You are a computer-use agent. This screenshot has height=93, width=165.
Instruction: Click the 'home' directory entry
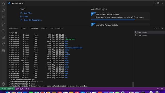tap(67, 50)
